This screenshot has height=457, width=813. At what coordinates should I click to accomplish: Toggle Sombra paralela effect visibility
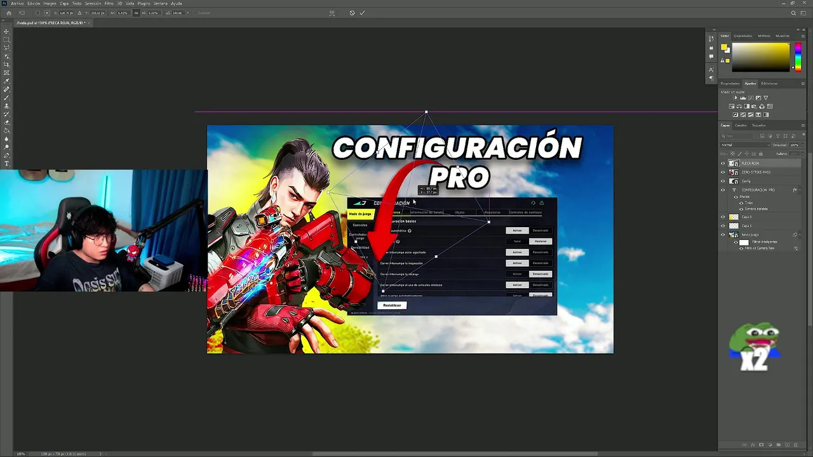pyautogui.click(x=741, y=209)
